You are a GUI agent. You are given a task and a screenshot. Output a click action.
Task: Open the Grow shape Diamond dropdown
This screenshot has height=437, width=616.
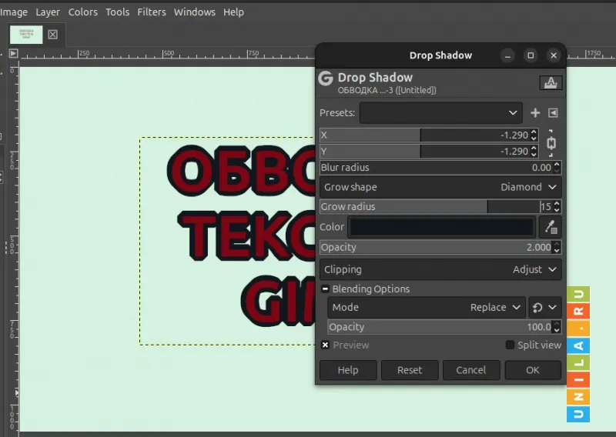pyautogui.click(x=440, y=187)
